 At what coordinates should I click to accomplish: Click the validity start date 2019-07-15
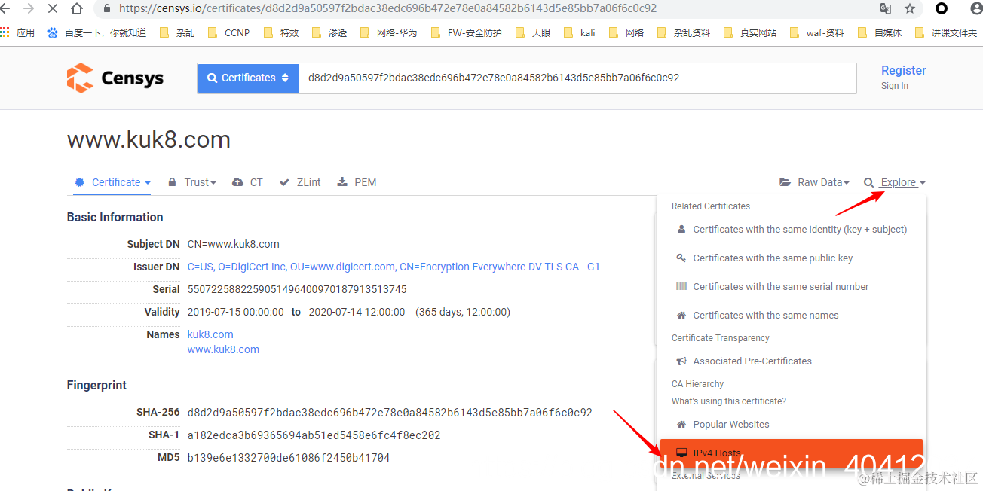[x=236, y=312]
